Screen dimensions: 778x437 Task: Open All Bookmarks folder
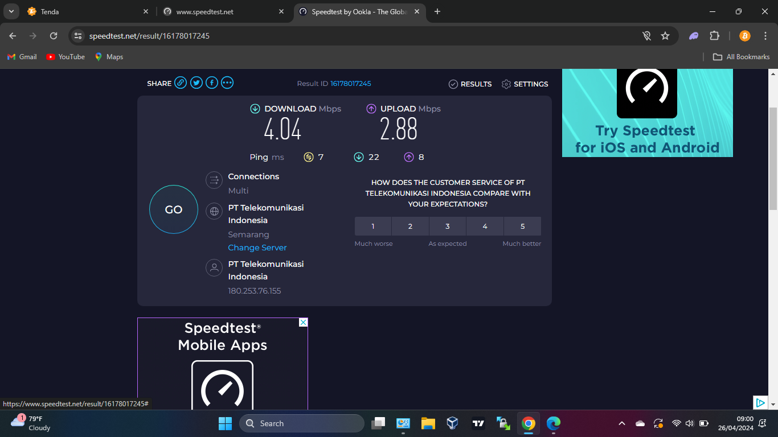(742, 57)
